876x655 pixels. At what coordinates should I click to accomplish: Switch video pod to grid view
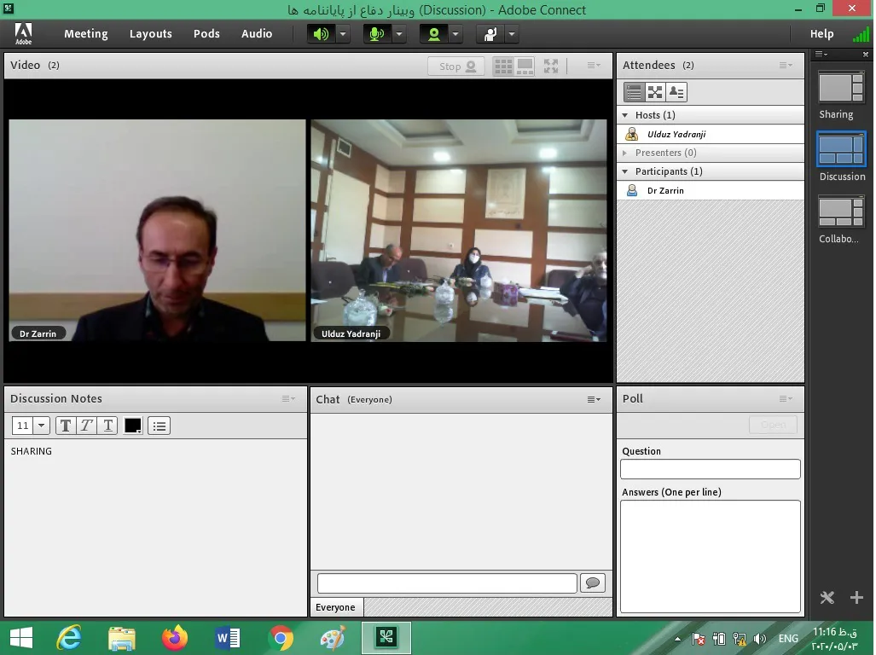503,66
